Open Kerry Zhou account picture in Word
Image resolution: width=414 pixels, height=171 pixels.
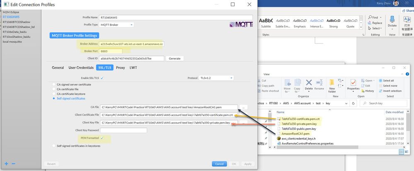(396, 3)
